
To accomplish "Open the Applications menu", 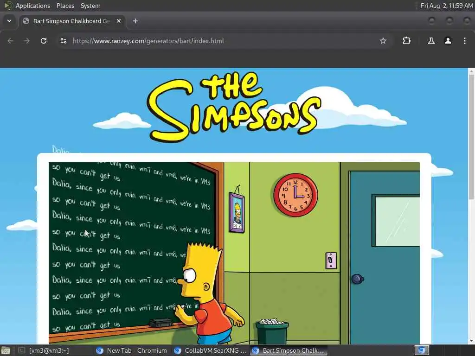I will (x=33, y=6).
